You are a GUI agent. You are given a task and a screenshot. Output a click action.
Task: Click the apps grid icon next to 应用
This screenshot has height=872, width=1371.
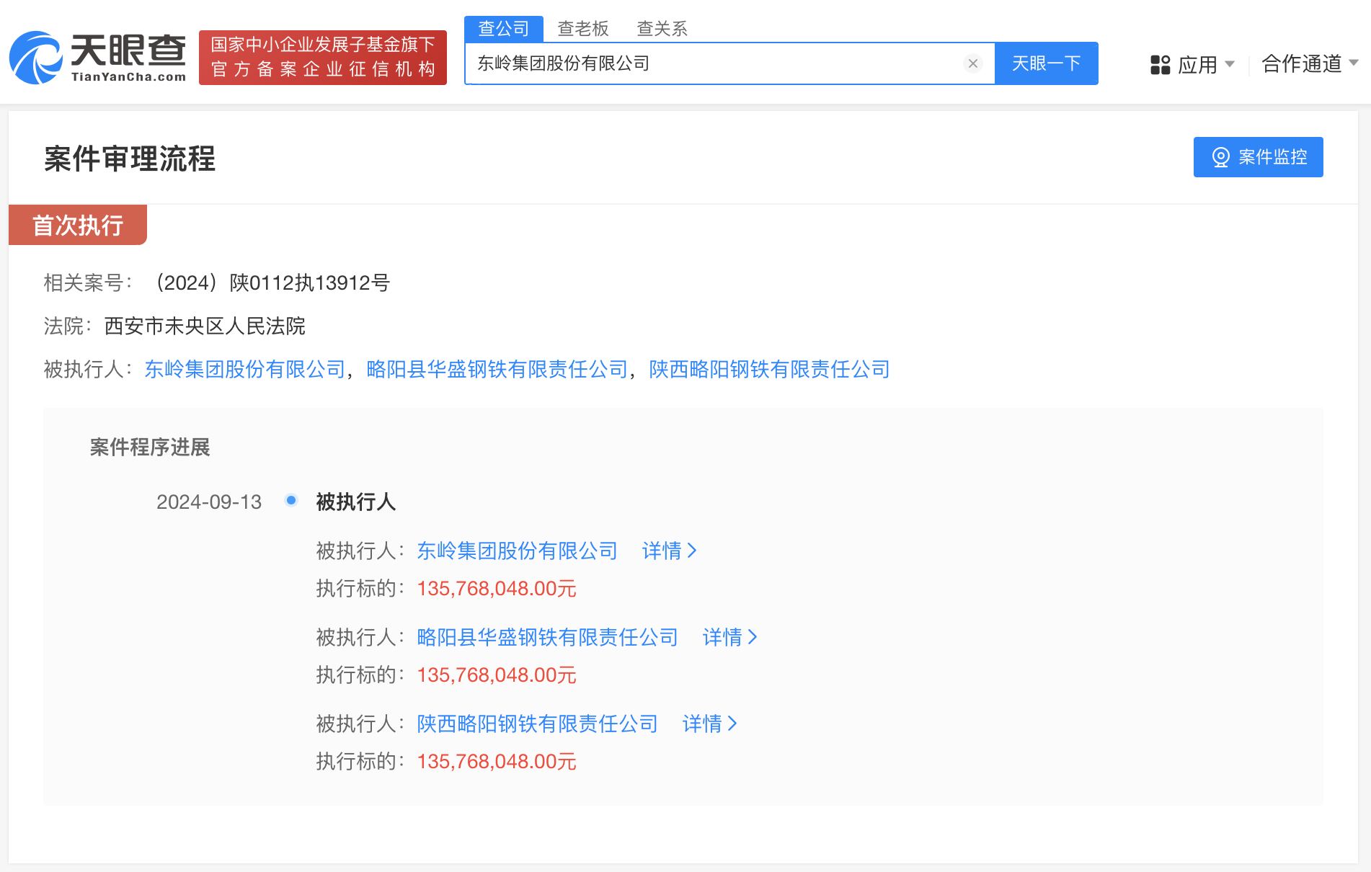click(x=1159, y=64)
